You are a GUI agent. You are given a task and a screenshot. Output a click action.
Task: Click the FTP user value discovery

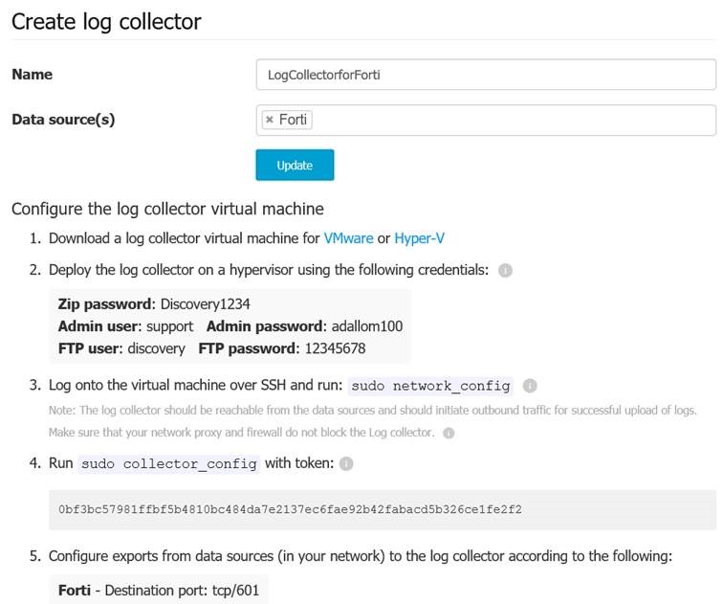coord(156,348)
